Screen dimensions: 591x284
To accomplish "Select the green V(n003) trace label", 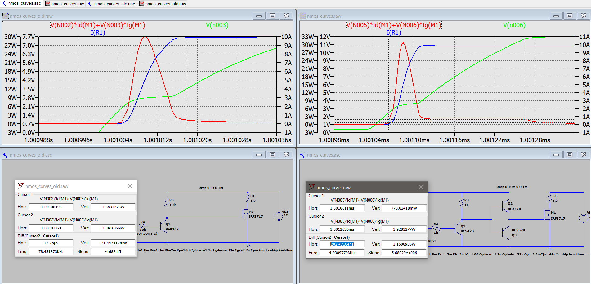I will [x=217, y=25].
